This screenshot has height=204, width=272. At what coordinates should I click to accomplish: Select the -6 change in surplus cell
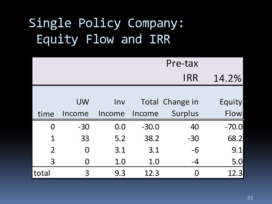tap(195, 150)
